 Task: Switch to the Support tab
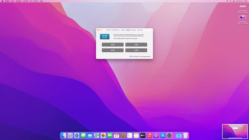tap(134, 30)
